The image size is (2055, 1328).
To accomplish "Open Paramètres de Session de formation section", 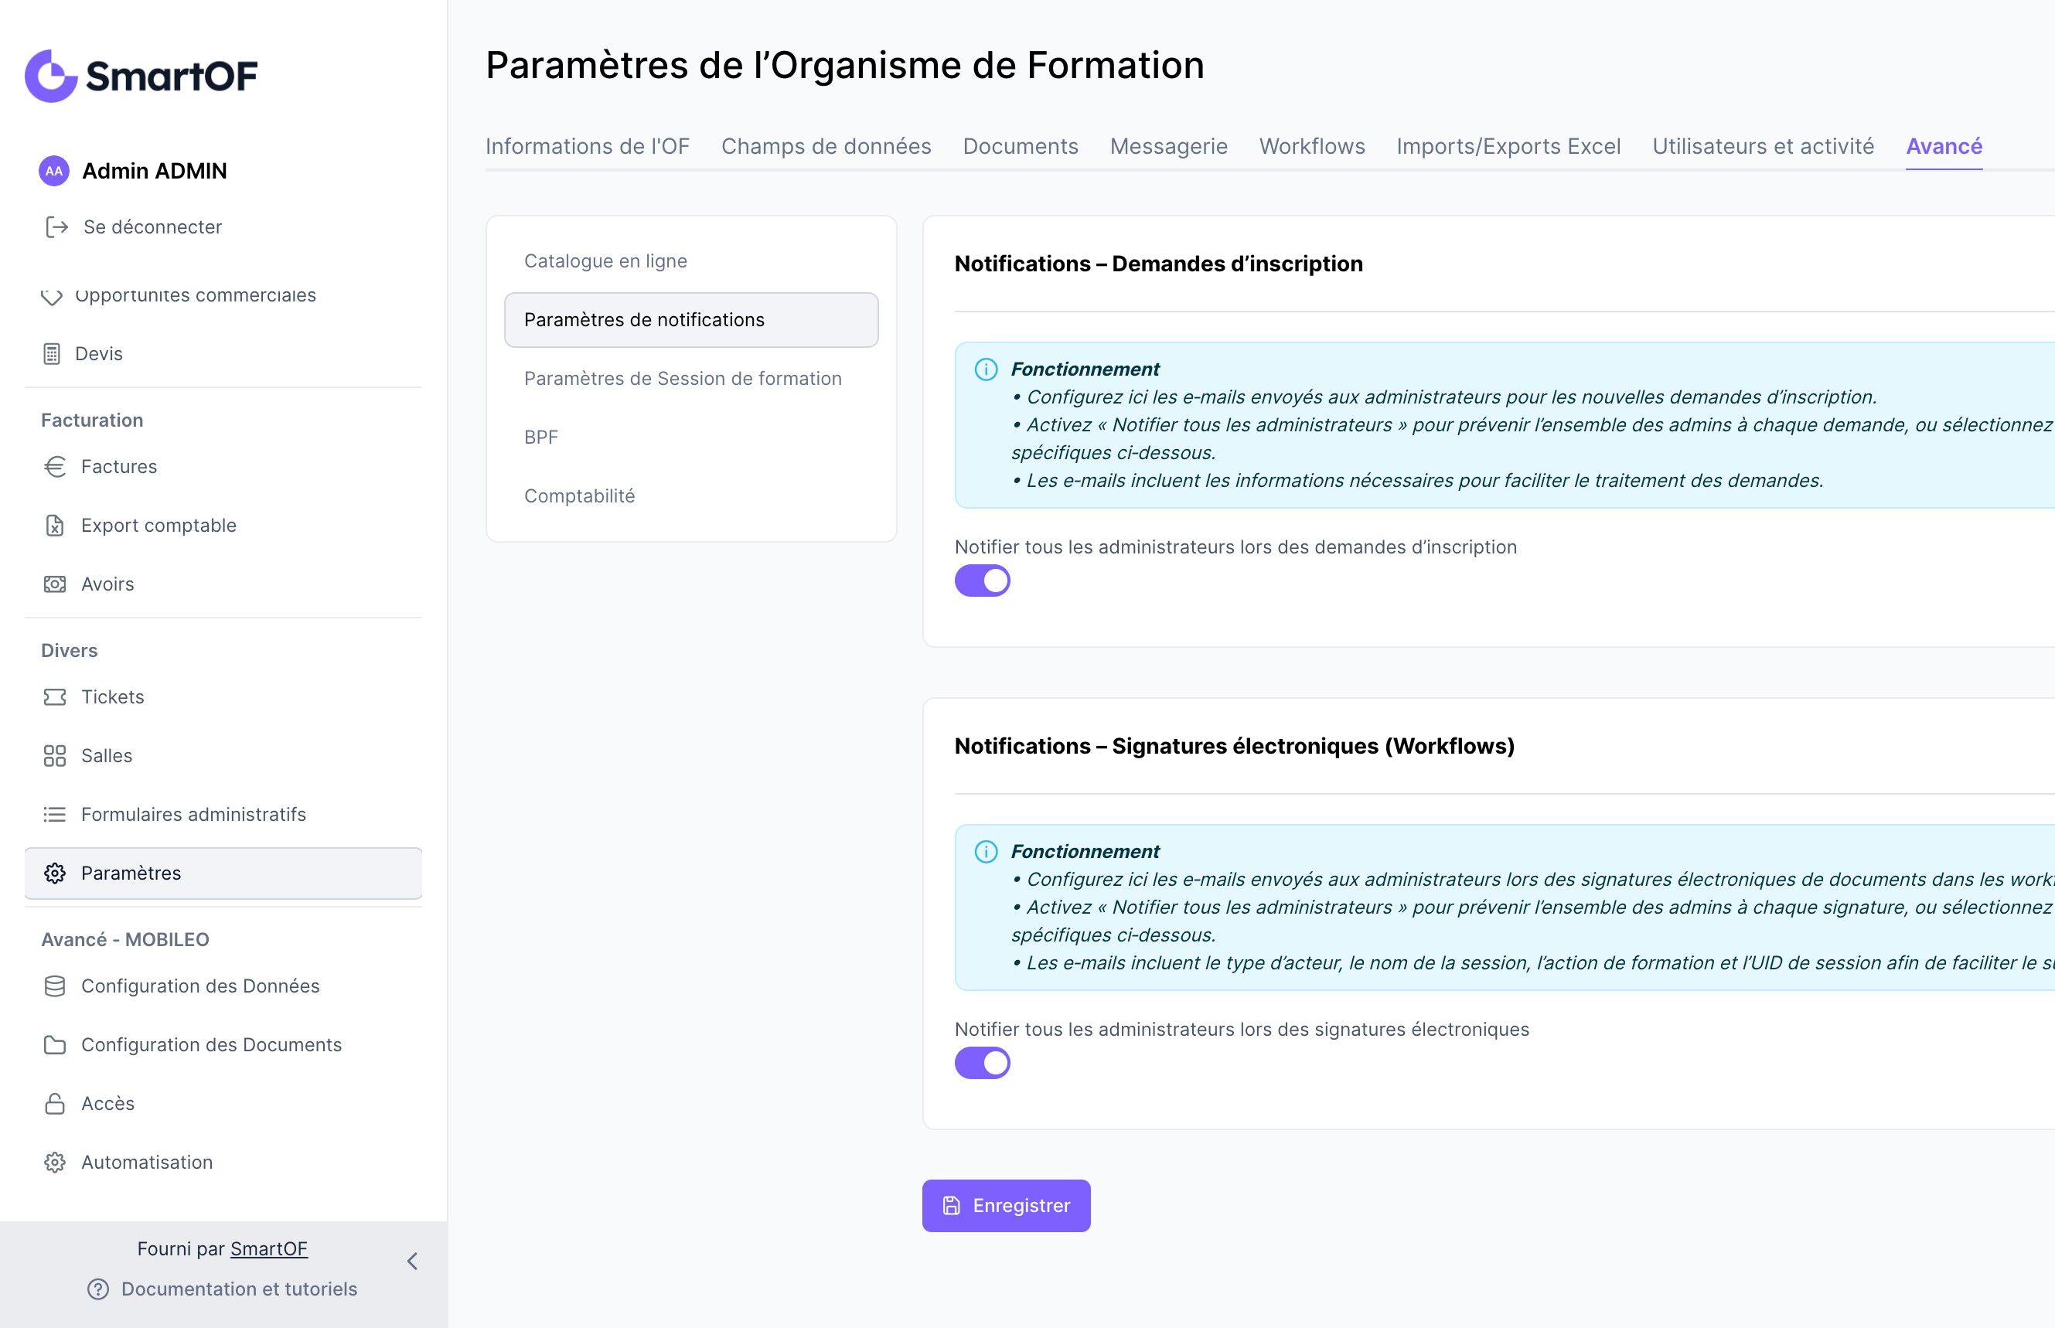I will click(x=682, y=379).
